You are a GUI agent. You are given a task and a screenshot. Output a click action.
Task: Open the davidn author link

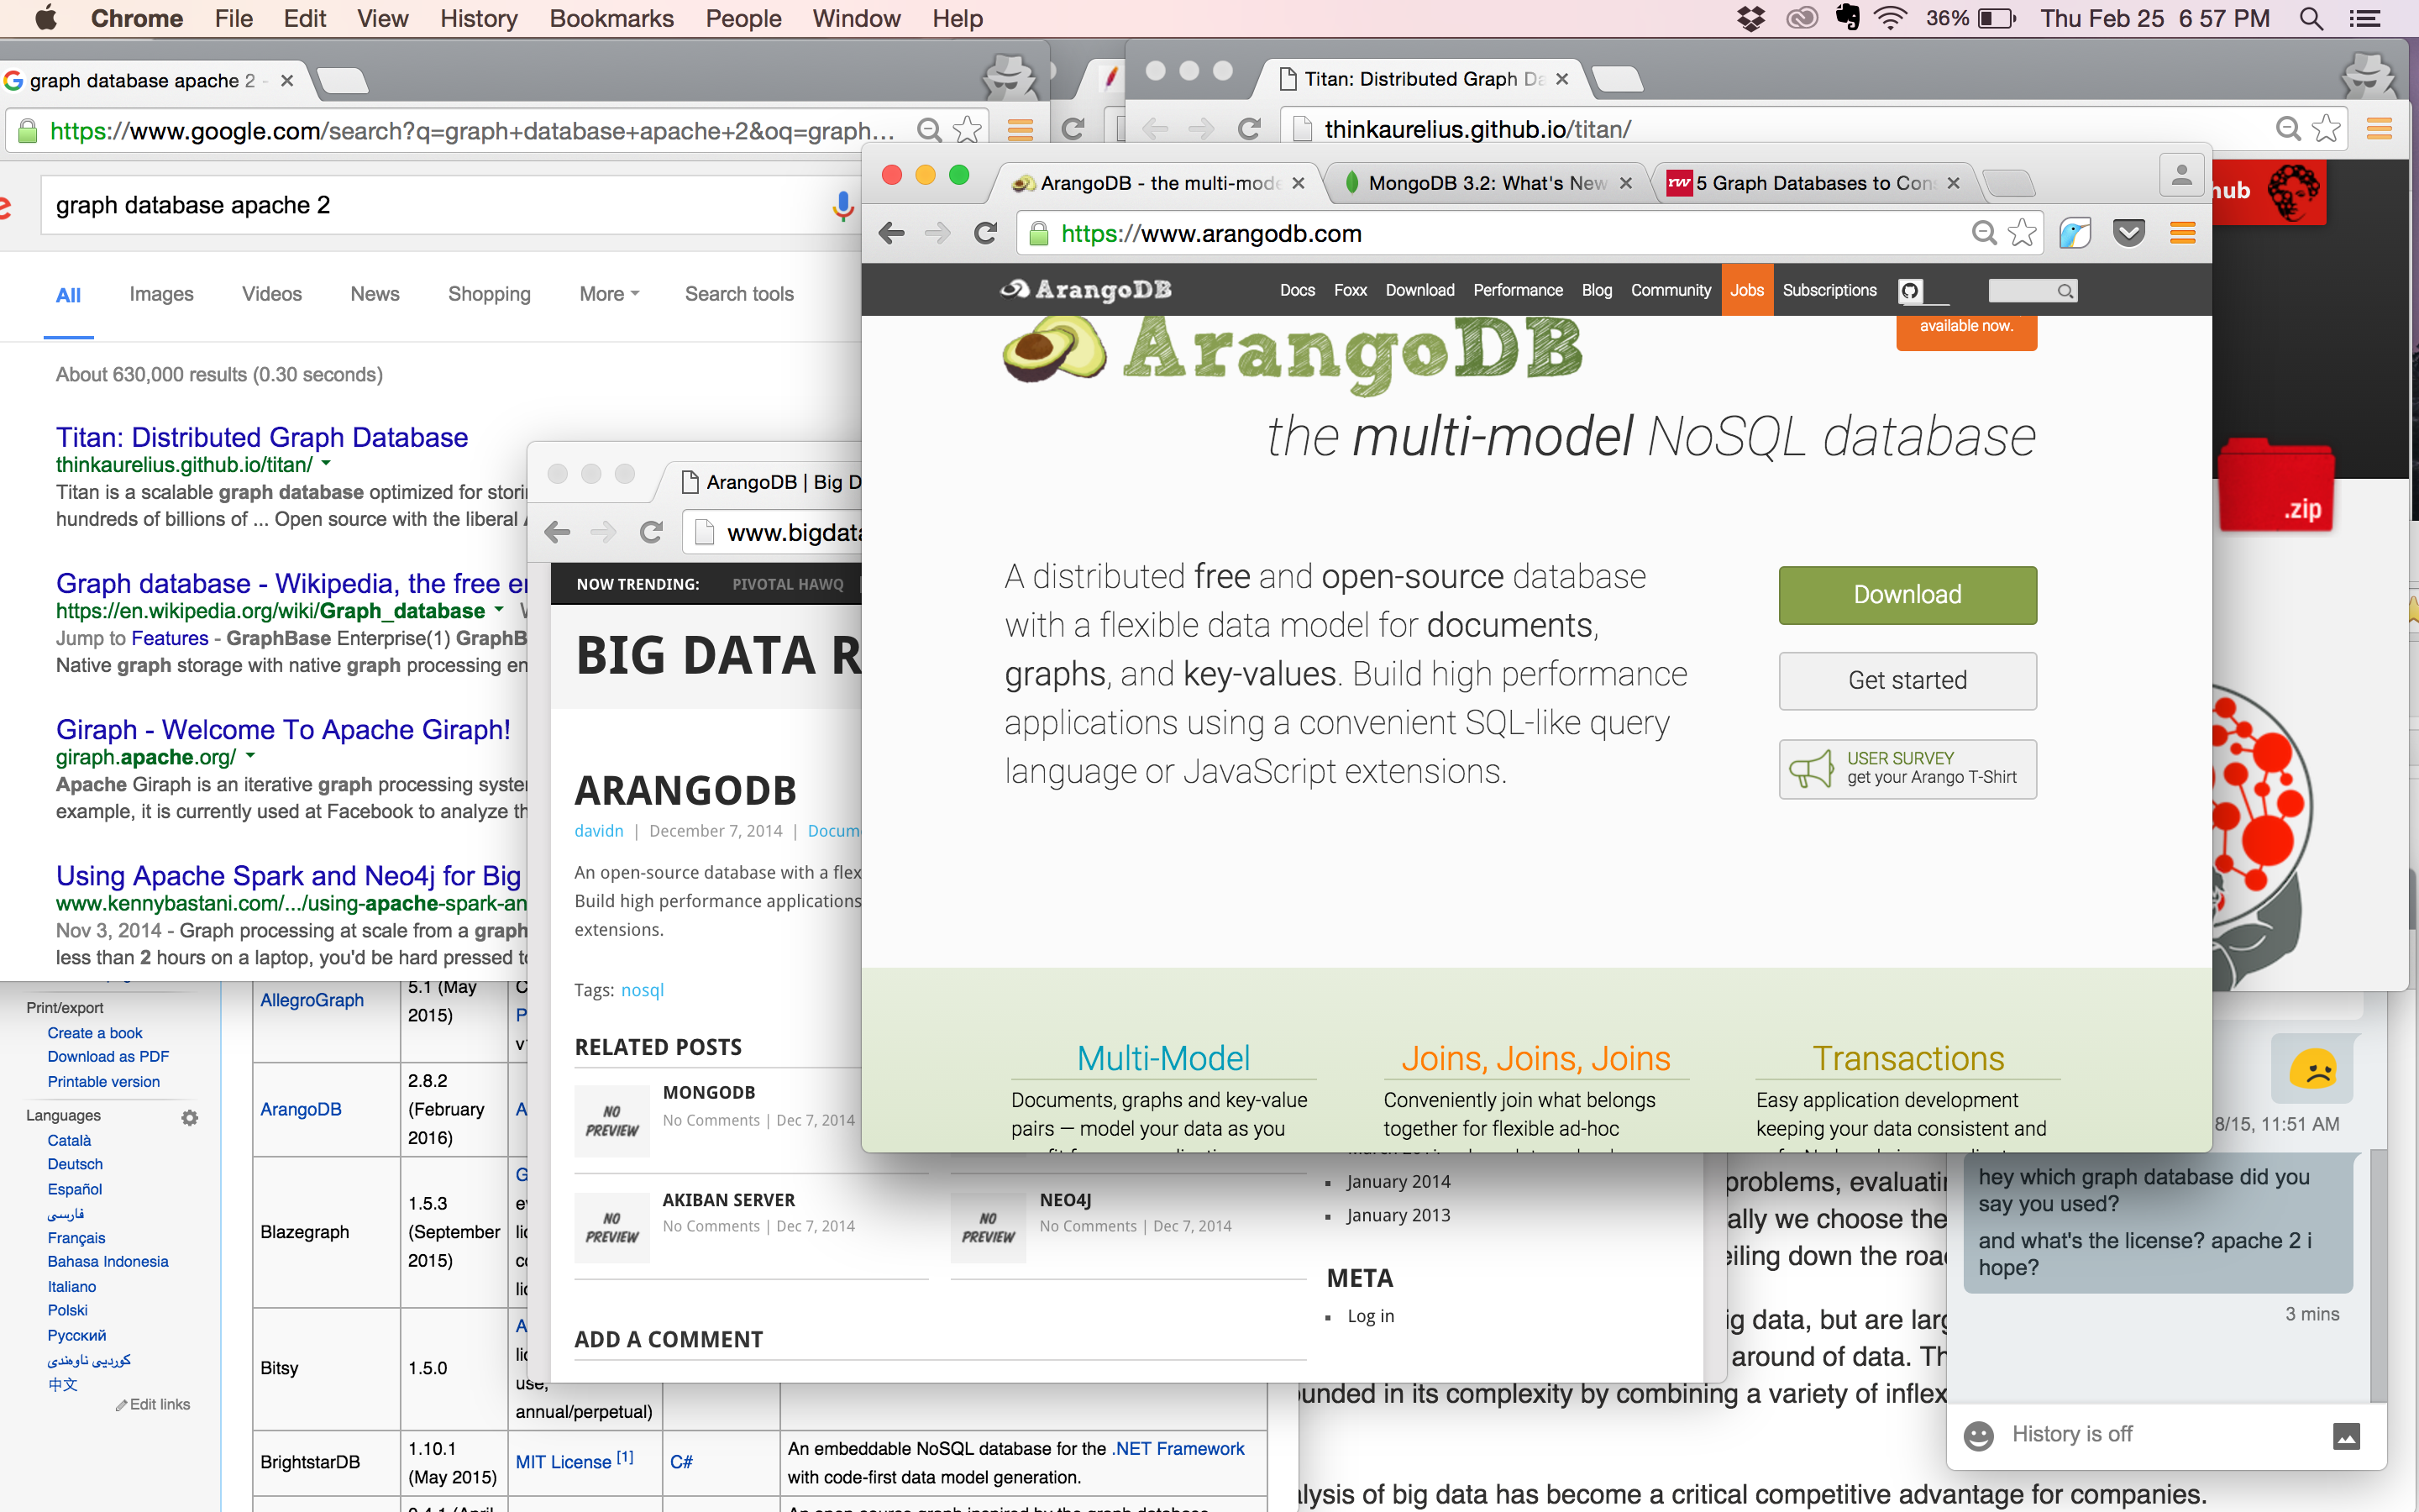(599, 831)
